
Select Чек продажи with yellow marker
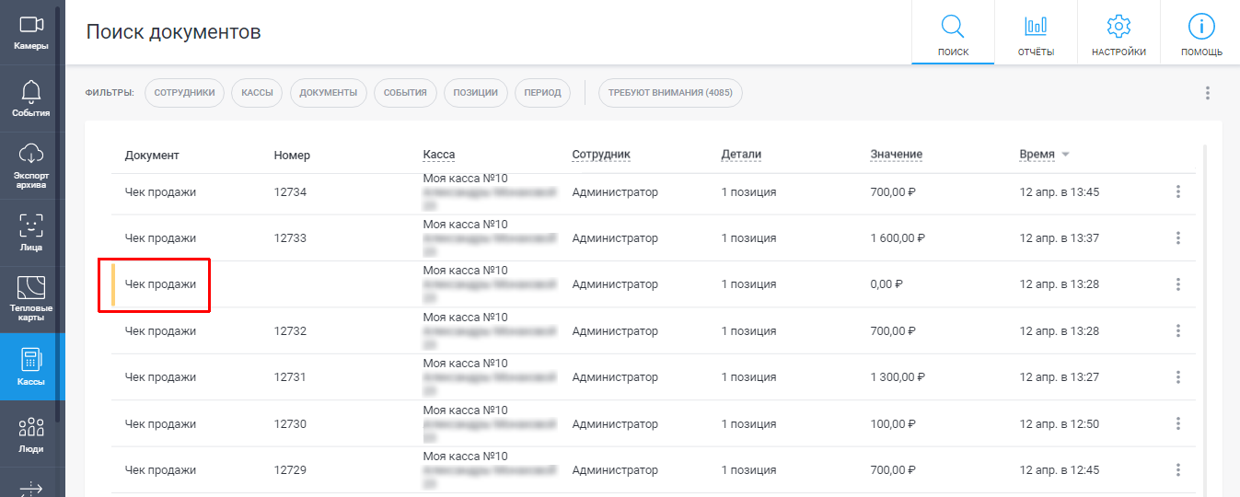160,284
